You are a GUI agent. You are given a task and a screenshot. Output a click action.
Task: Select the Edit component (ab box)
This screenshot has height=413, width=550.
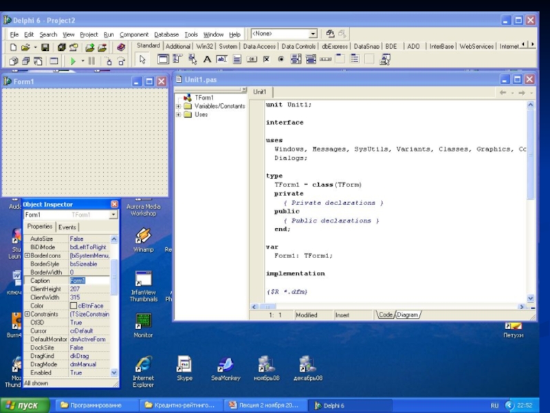coord(221,60)
